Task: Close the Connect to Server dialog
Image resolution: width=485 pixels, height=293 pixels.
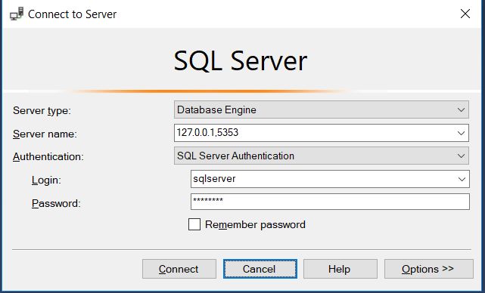Action: click(x=465, y=14)
